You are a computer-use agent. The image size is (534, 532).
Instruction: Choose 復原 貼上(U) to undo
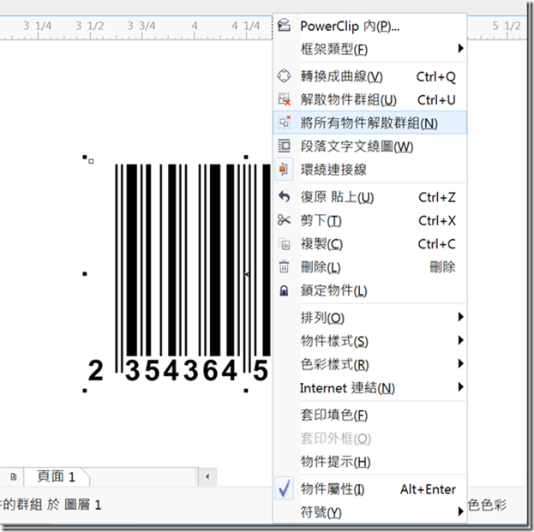pos(369,197)
